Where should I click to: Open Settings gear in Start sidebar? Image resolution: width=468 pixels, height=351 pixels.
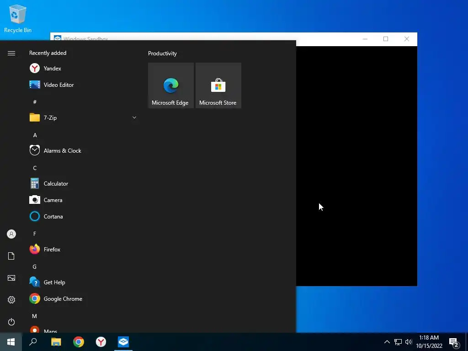click(x=11, y=300)
